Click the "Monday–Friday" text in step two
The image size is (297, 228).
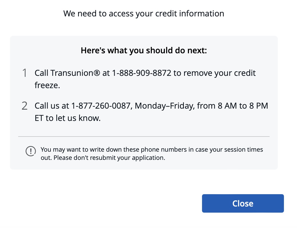click(x=165, y=106)
